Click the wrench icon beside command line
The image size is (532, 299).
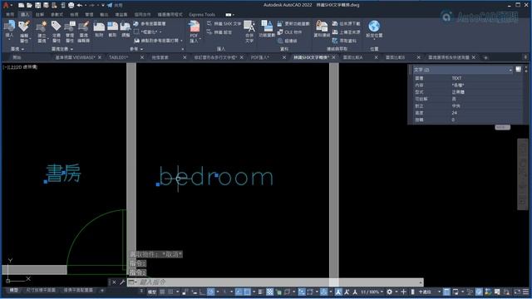tap(122, 282)
